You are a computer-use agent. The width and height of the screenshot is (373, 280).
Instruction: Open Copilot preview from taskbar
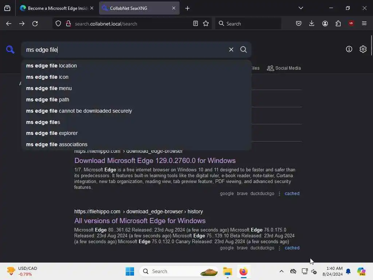pos(361,271)
